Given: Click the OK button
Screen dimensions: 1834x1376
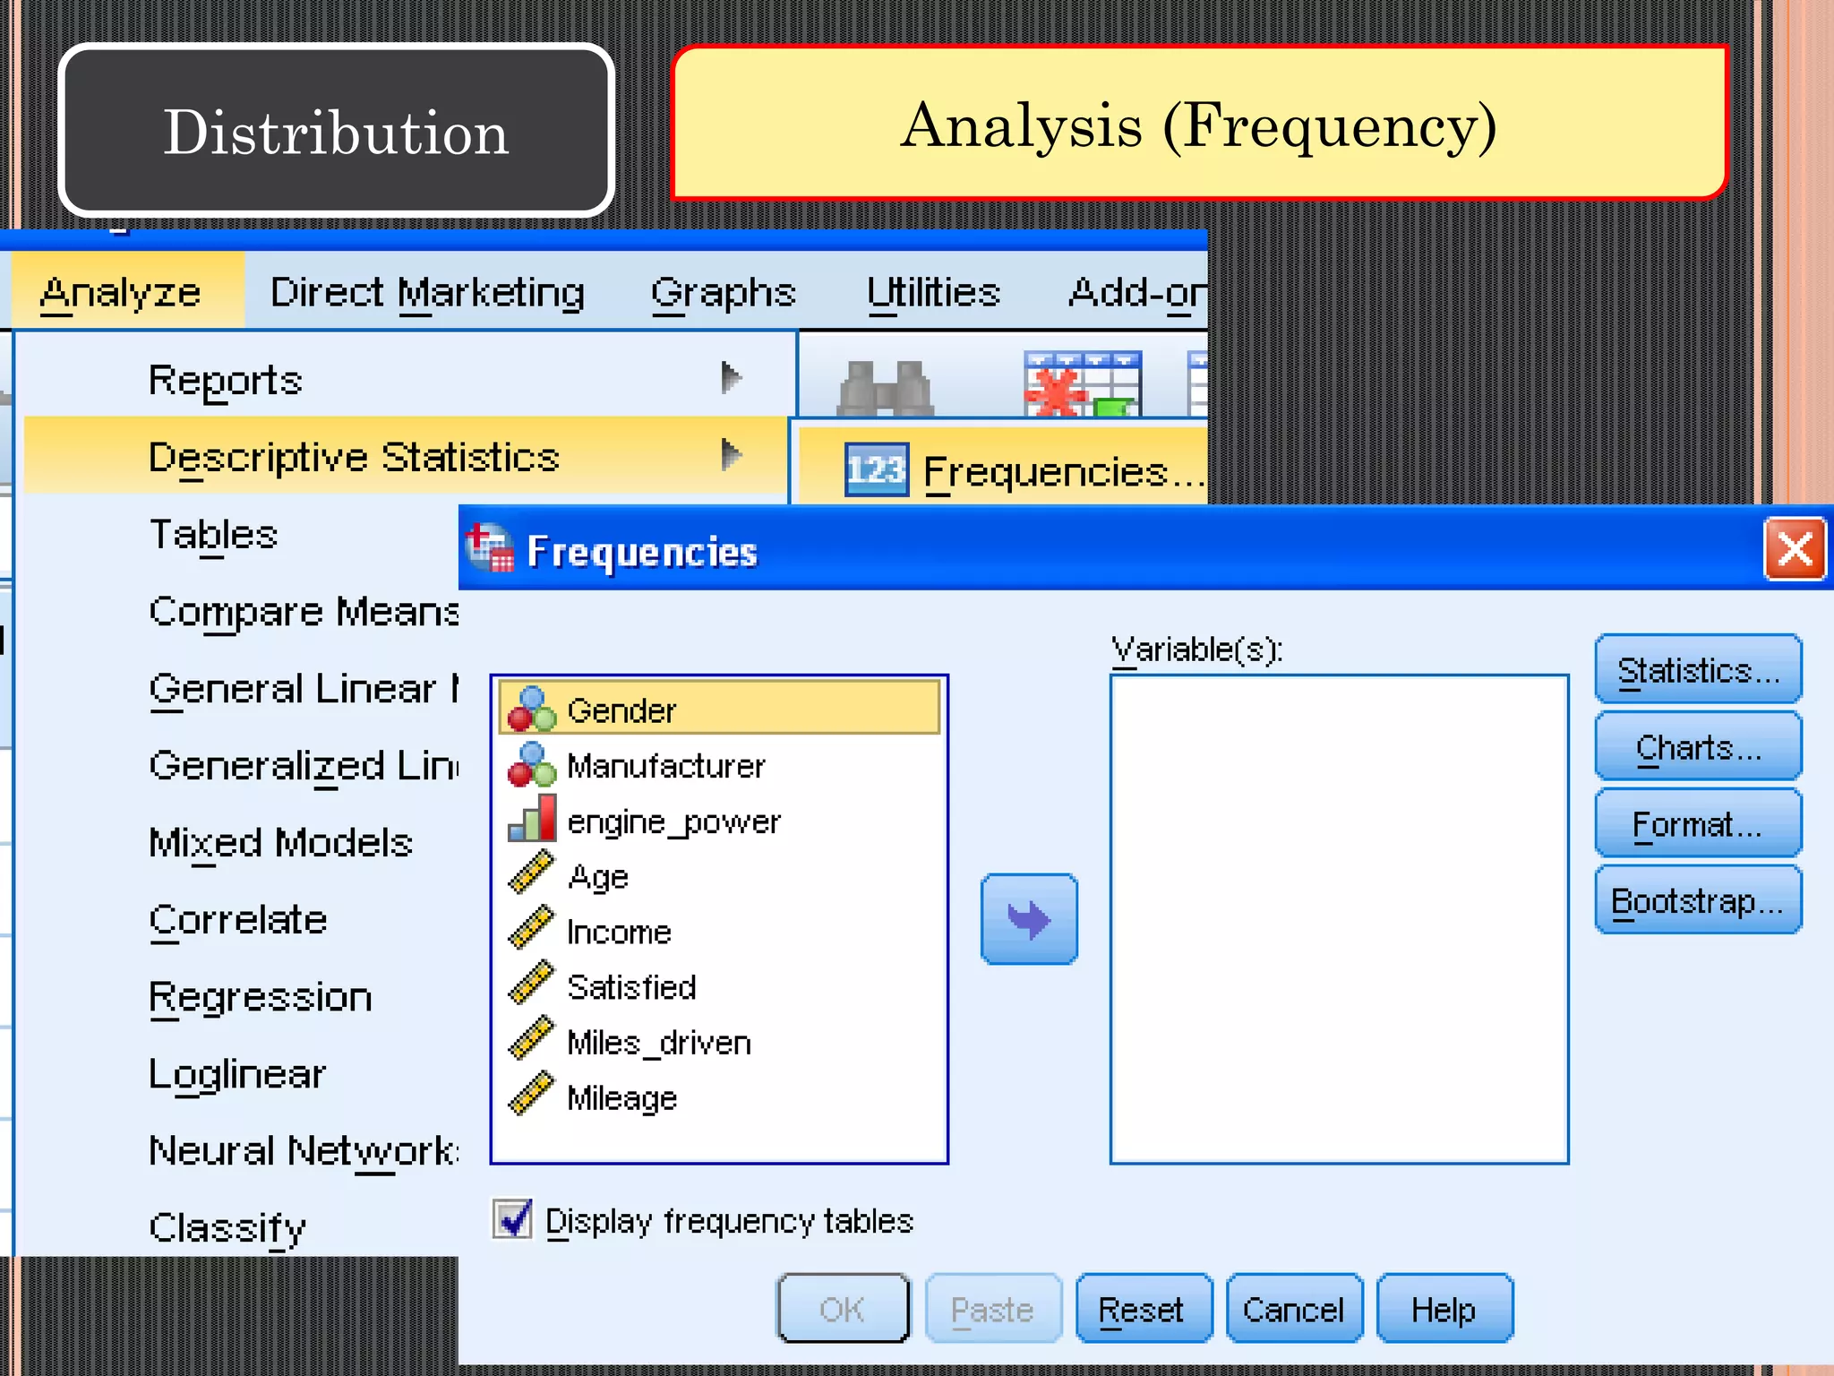Looking at the screenshot, I should pos(843,1309).
